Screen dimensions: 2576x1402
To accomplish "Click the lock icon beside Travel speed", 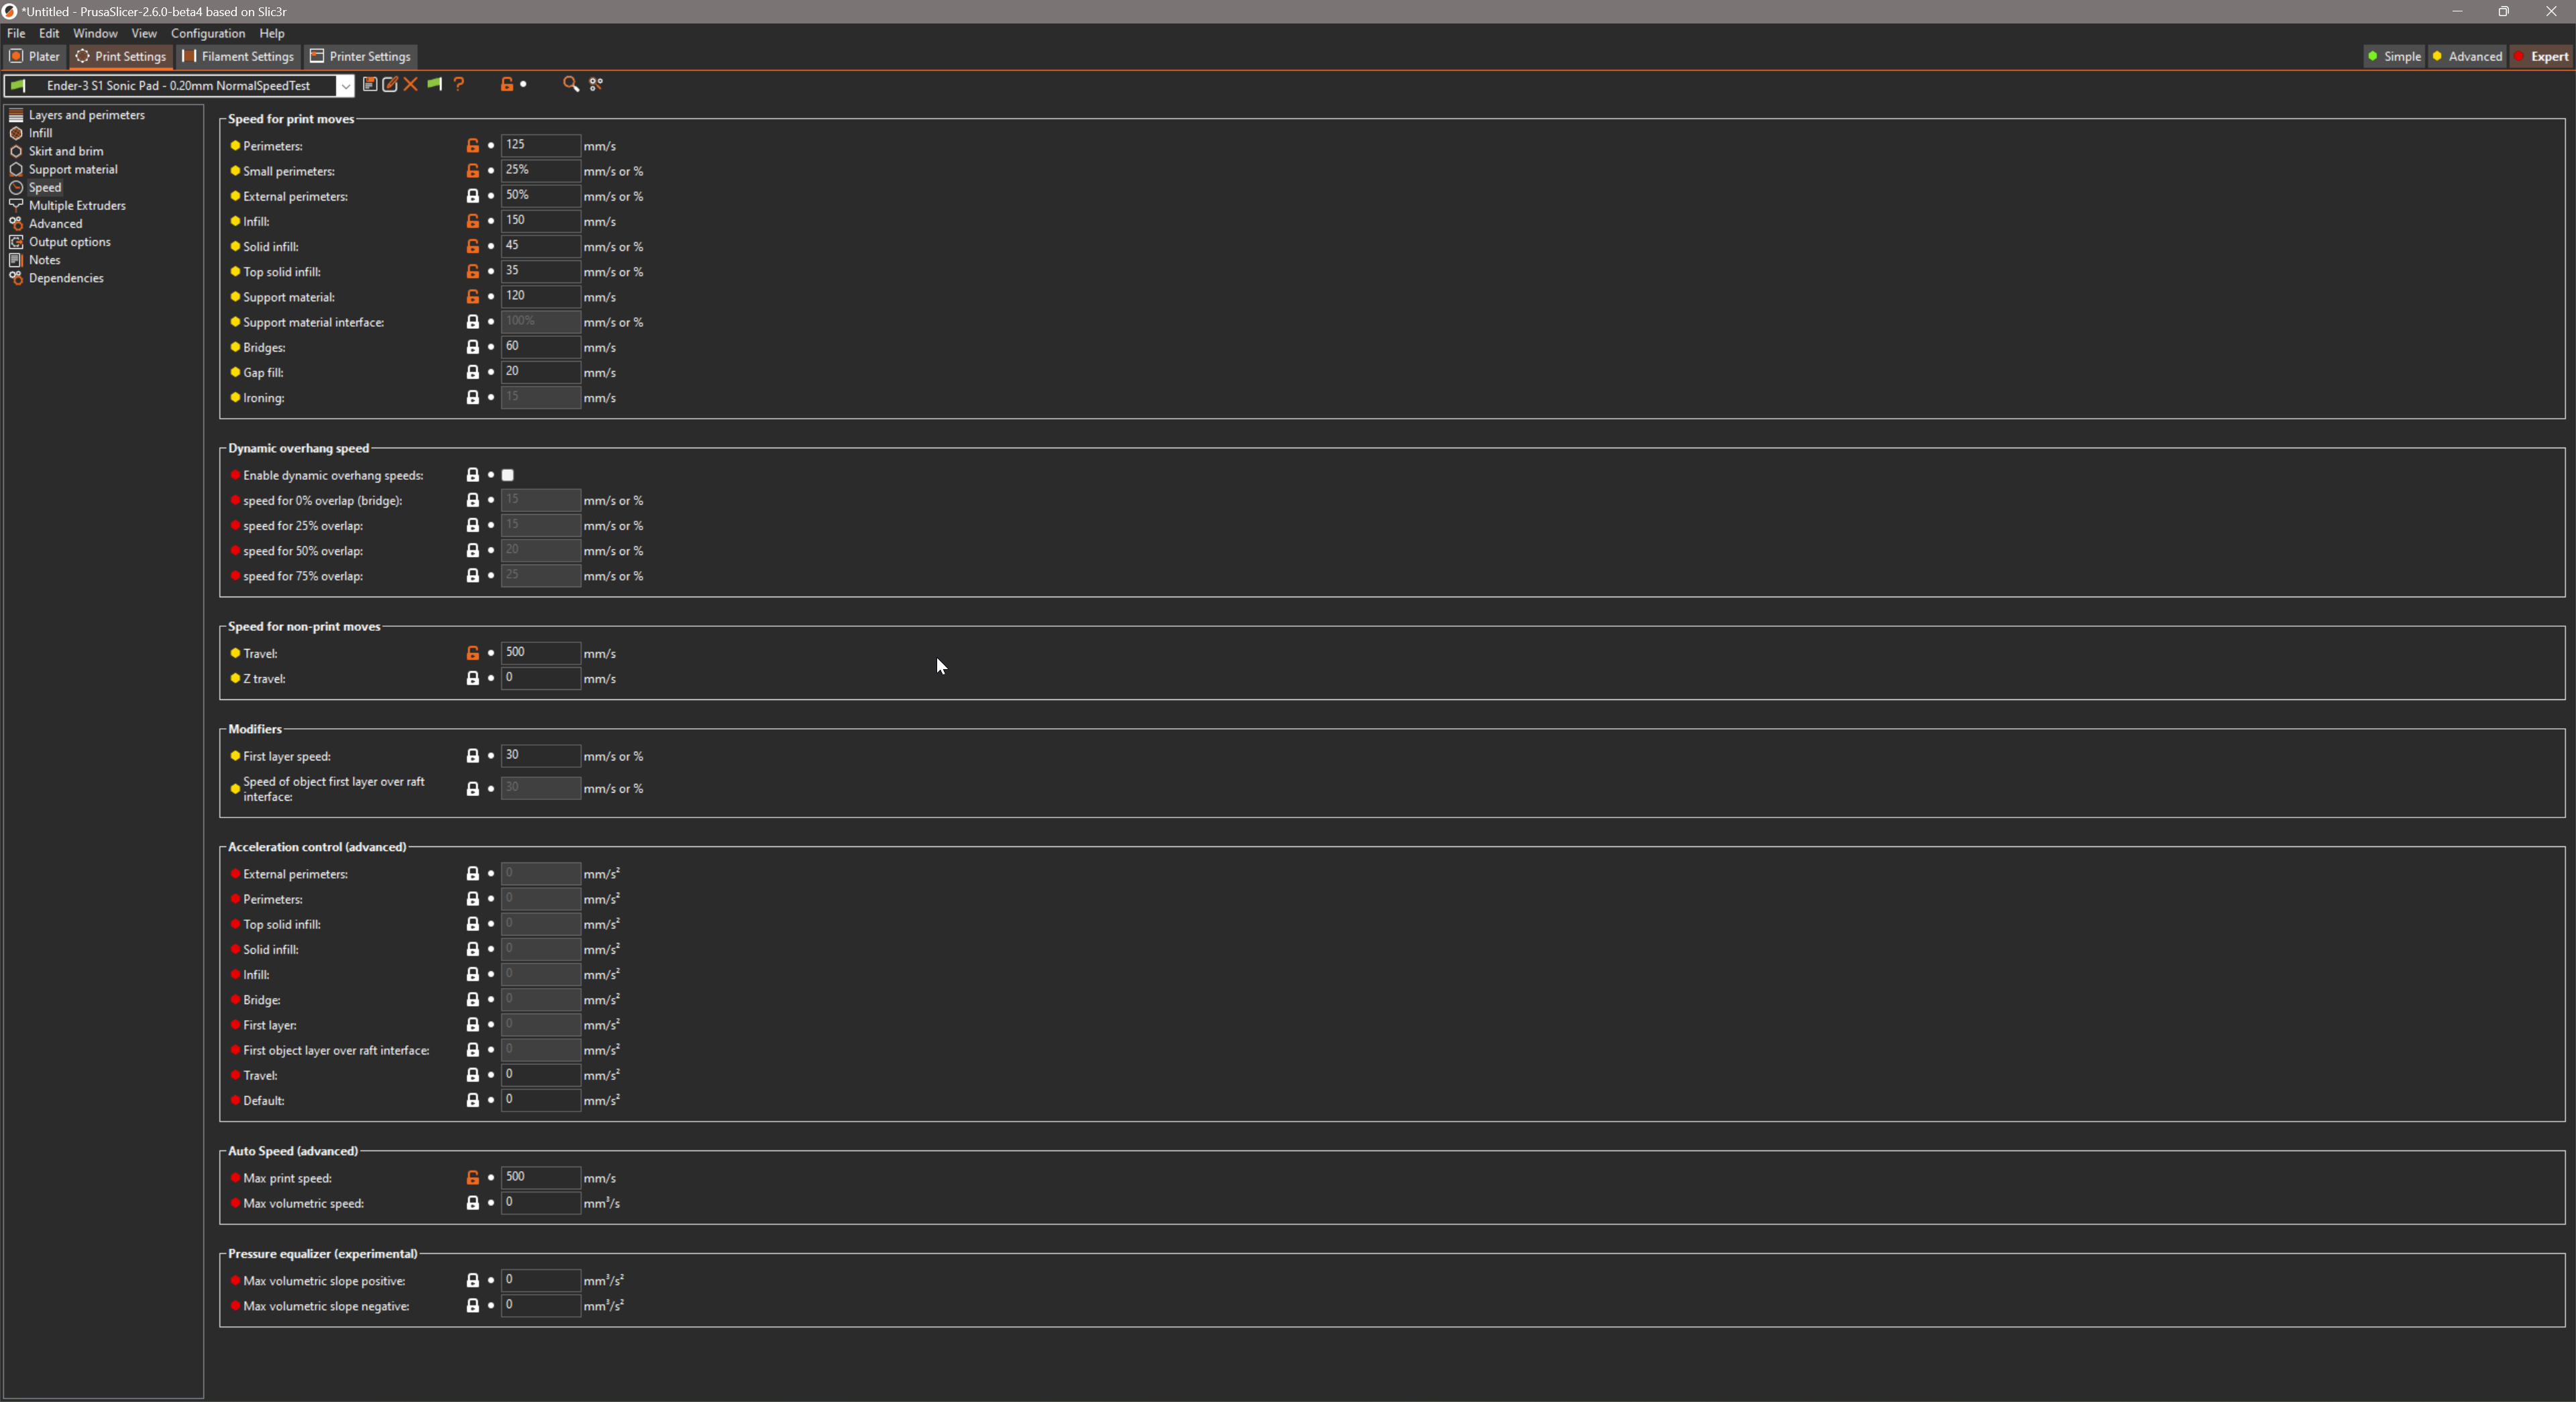I will click(474, 652).
